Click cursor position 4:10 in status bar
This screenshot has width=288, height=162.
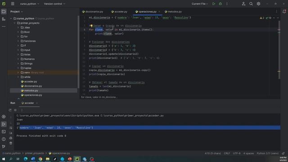[213, 153]
